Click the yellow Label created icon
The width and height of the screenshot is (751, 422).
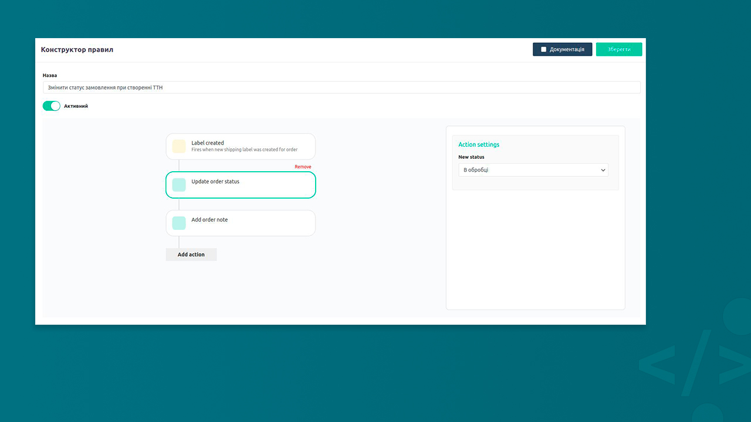click(x=179, y=147)
